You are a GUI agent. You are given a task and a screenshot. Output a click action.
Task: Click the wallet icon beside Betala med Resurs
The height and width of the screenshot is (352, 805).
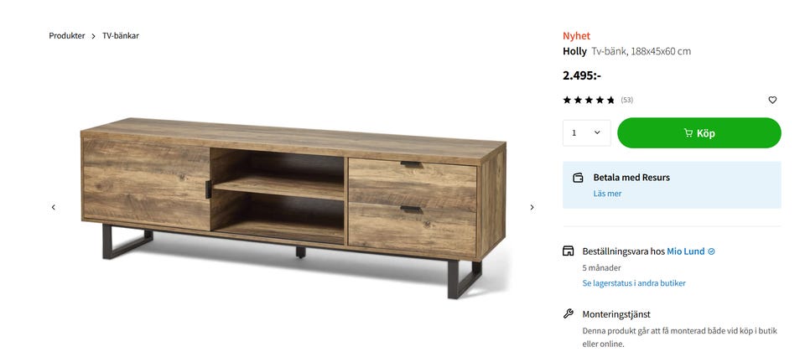click(578, 178)
